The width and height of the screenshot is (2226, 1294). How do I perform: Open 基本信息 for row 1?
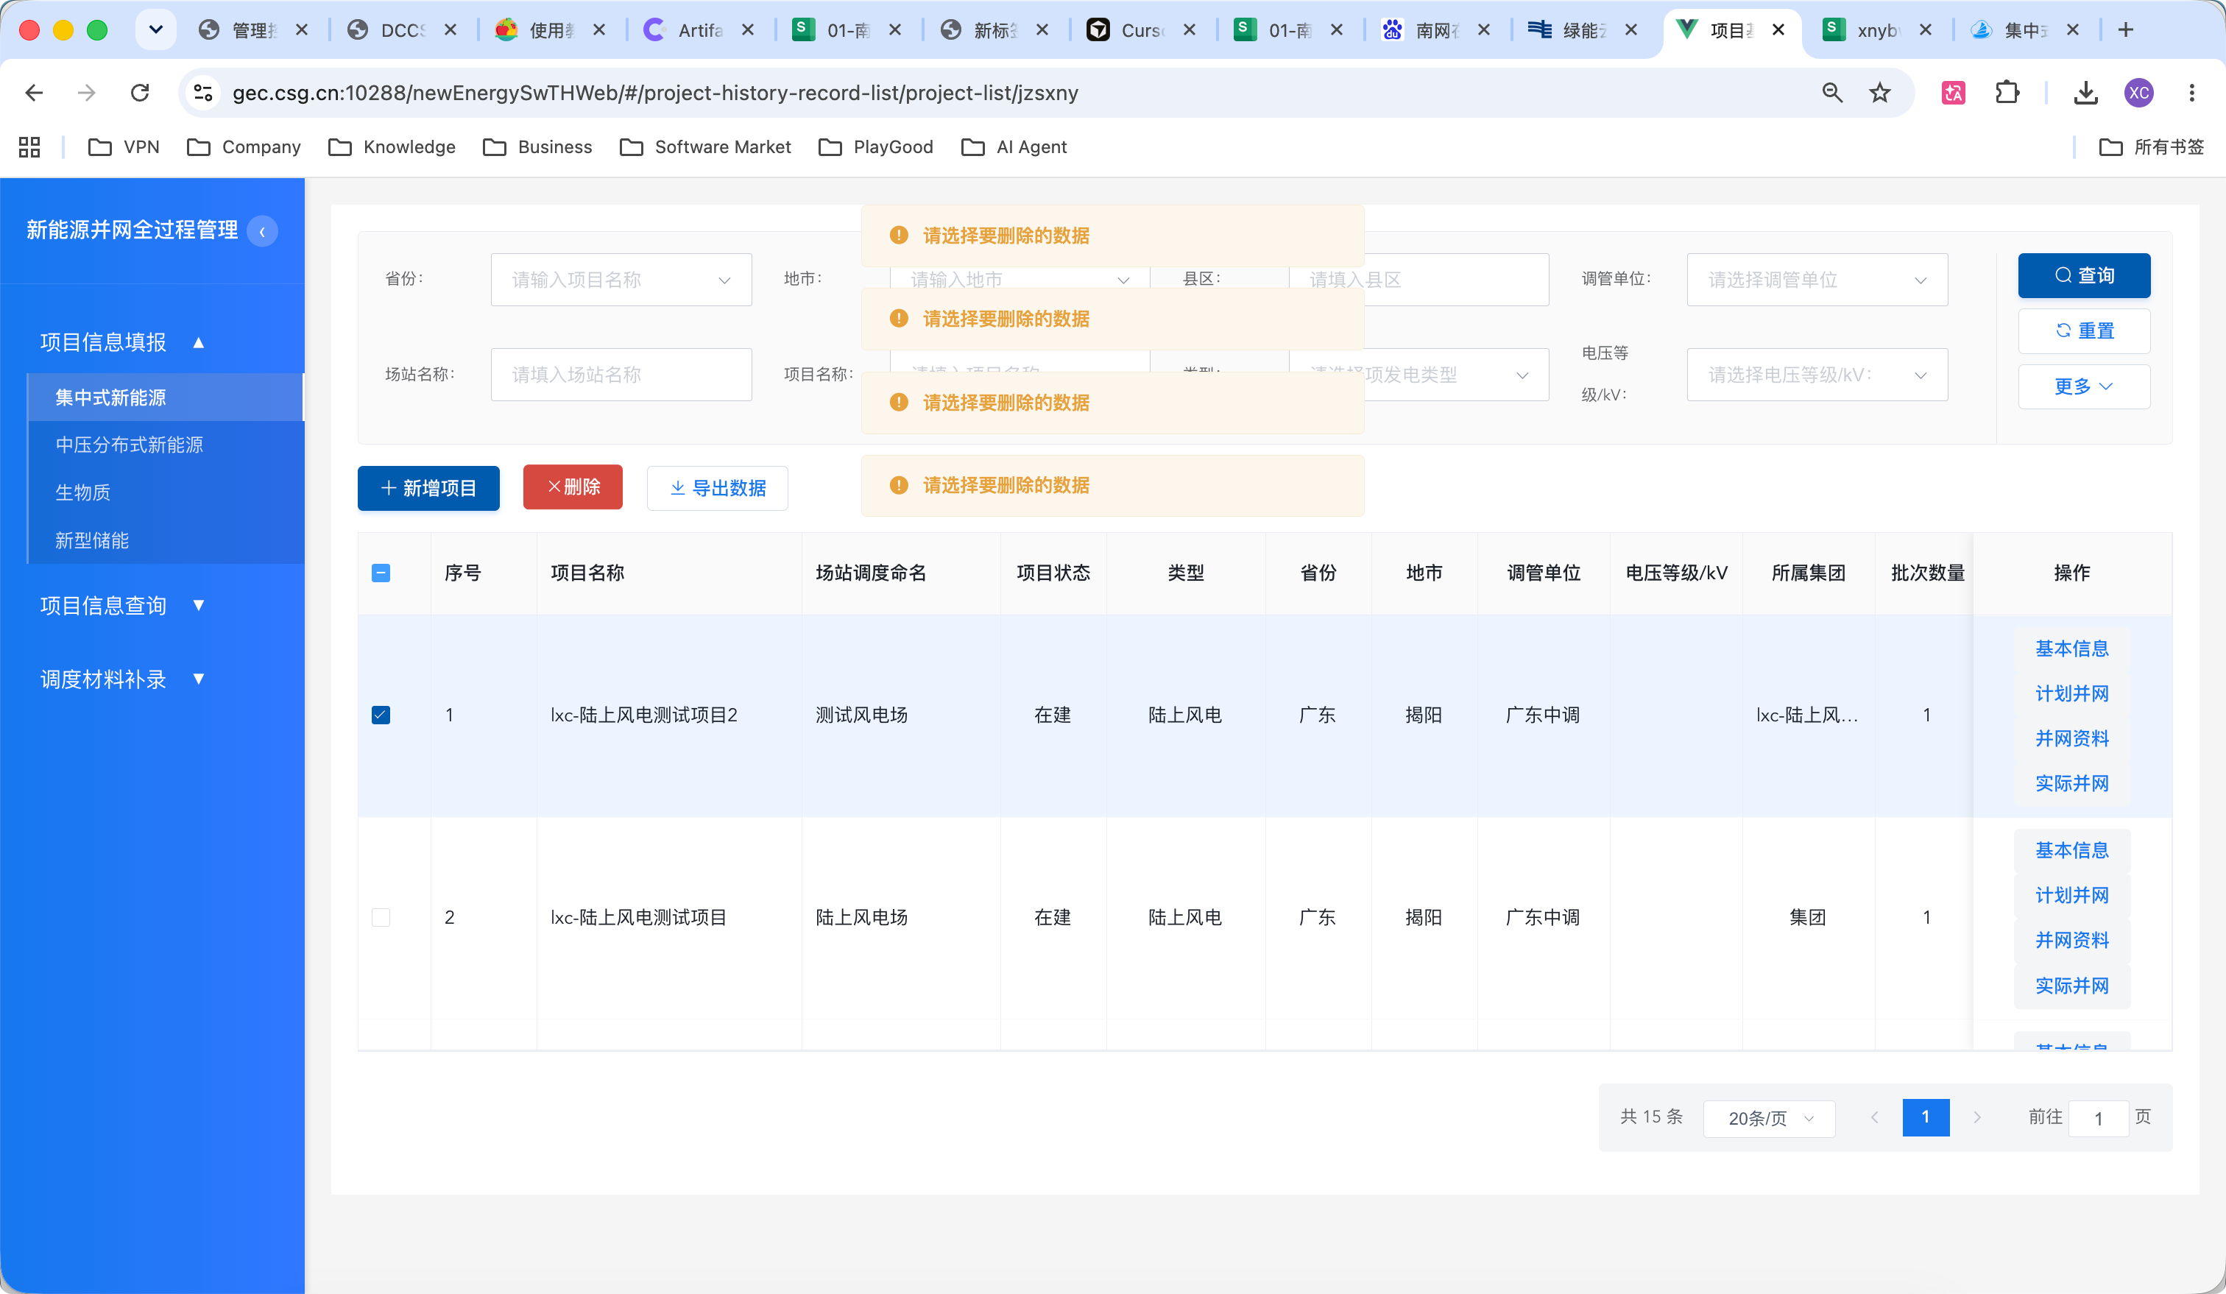click(2071, 649)
